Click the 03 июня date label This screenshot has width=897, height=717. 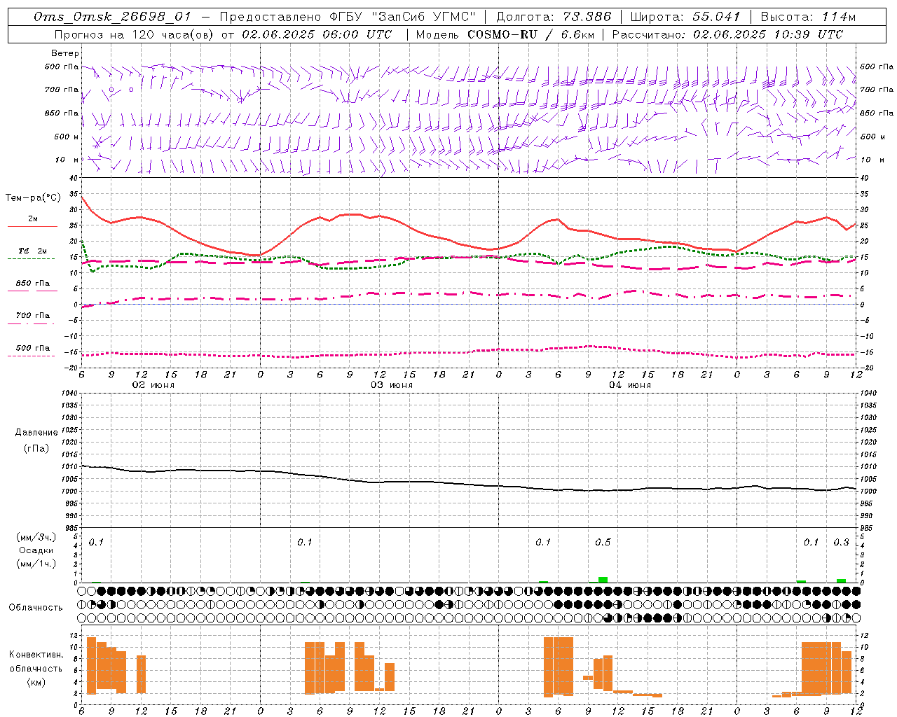click(392, 385)
